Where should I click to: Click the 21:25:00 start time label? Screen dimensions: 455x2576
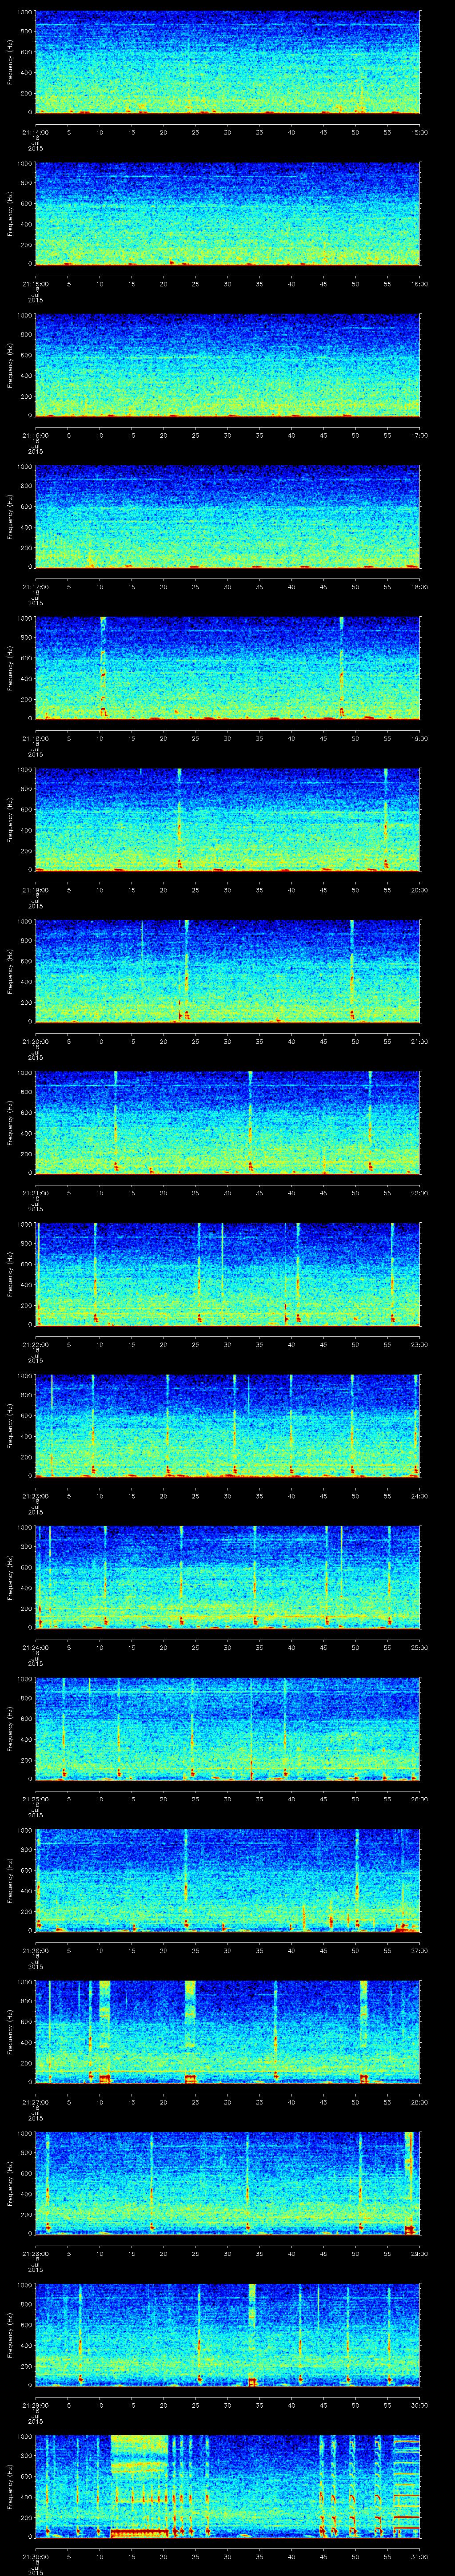(35, 1799)
